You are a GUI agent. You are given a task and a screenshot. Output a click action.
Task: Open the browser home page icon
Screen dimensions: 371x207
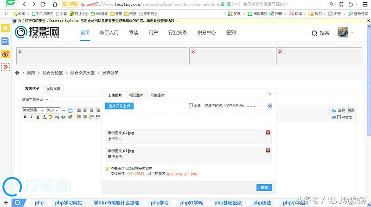pos(55,4)
